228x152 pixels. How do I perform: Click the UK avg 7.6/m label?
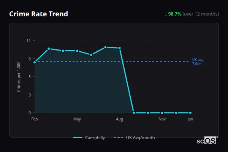coord(198,62)
